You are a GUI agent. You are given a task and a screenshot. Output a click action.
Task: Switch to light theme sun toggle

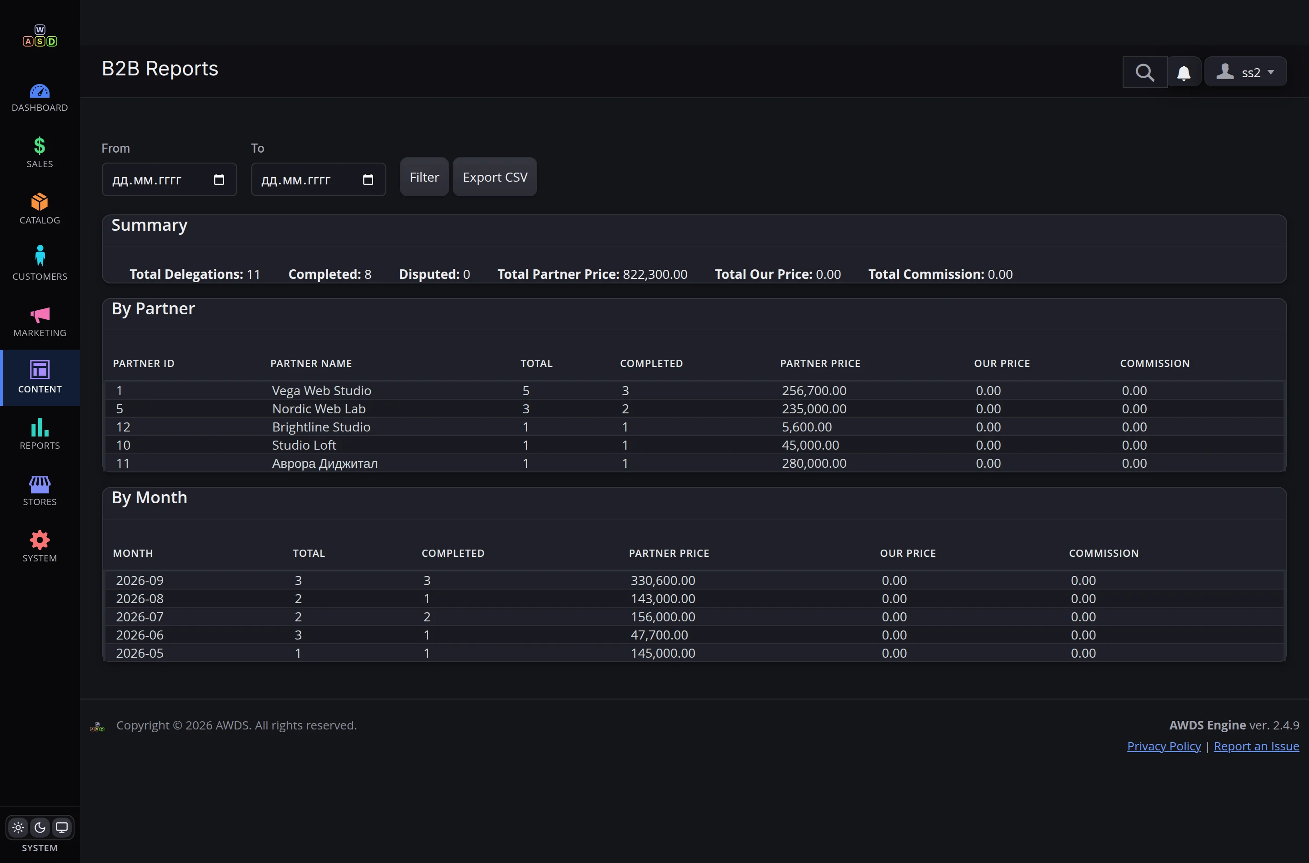(18, 827)
